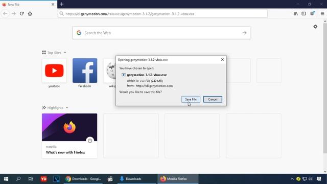This screenshot has width=327, height=184.
Task: Collapse the Top Sites section
Action: coord(65,53)
